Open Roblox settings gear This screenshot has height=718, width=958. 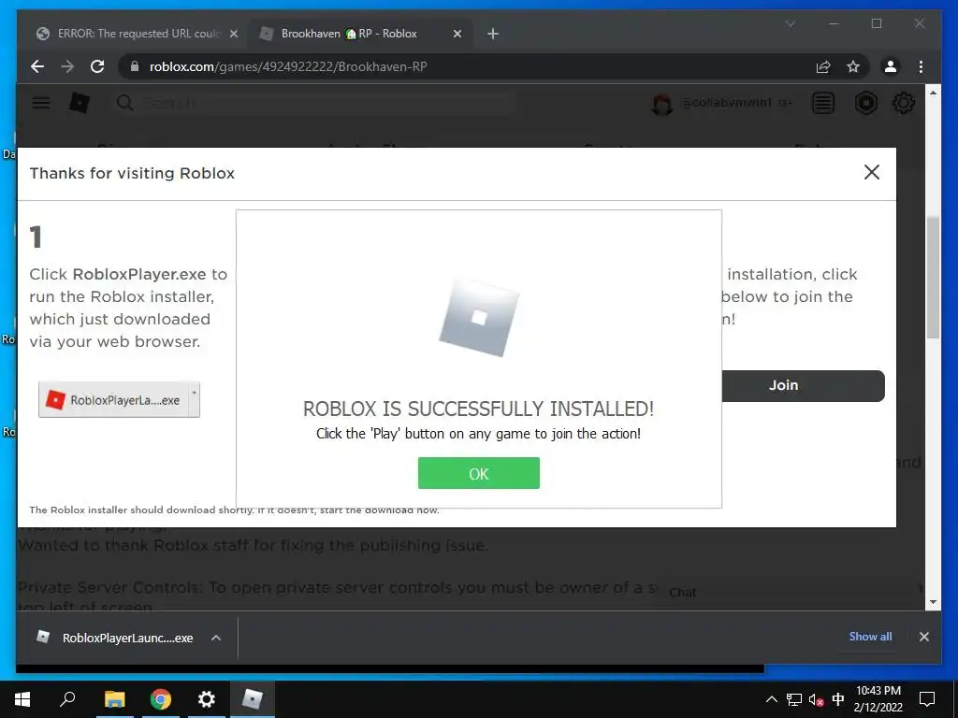(x=903, y=103)
